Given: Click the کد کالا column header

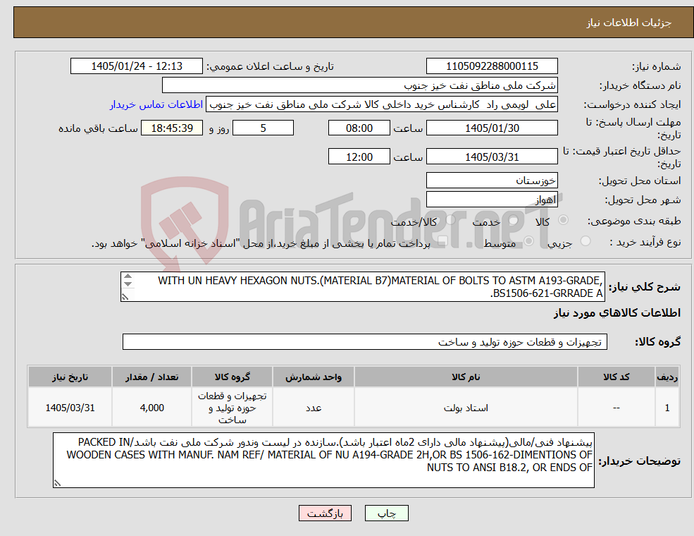Looking at the screenshot, I should (x=616, y=377).
